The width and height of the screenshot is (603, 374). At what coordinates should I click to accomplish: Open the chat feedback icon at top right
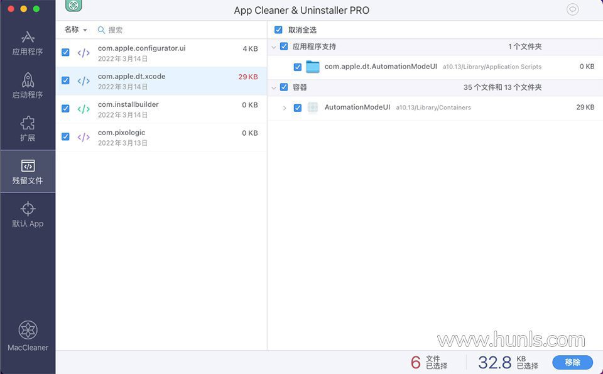[x=573, y=9]
